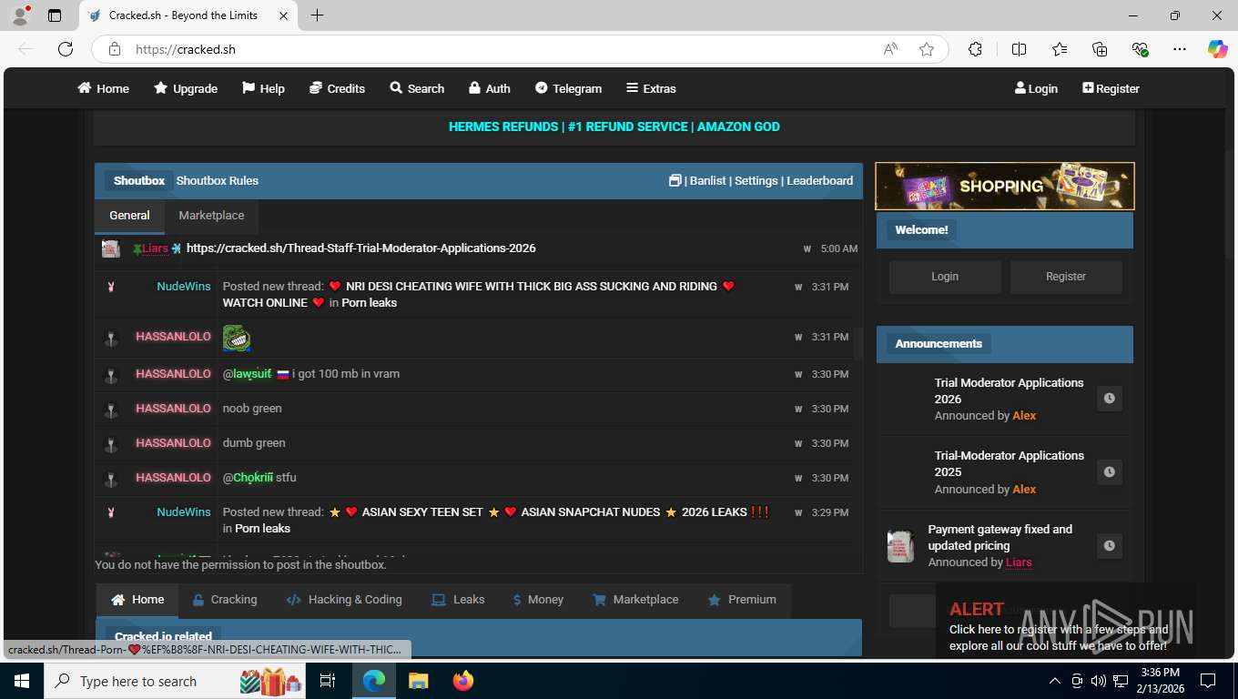
Task: Click clock icon beside Payment gateway announcement
Action: click(x=1109, y=545)
